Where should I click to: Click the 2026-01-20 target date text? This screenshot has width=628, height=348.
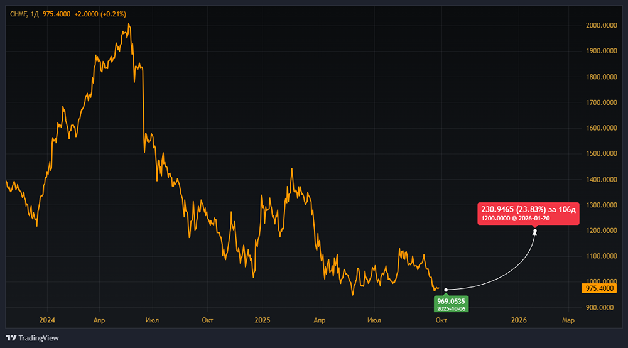(534, 219)
